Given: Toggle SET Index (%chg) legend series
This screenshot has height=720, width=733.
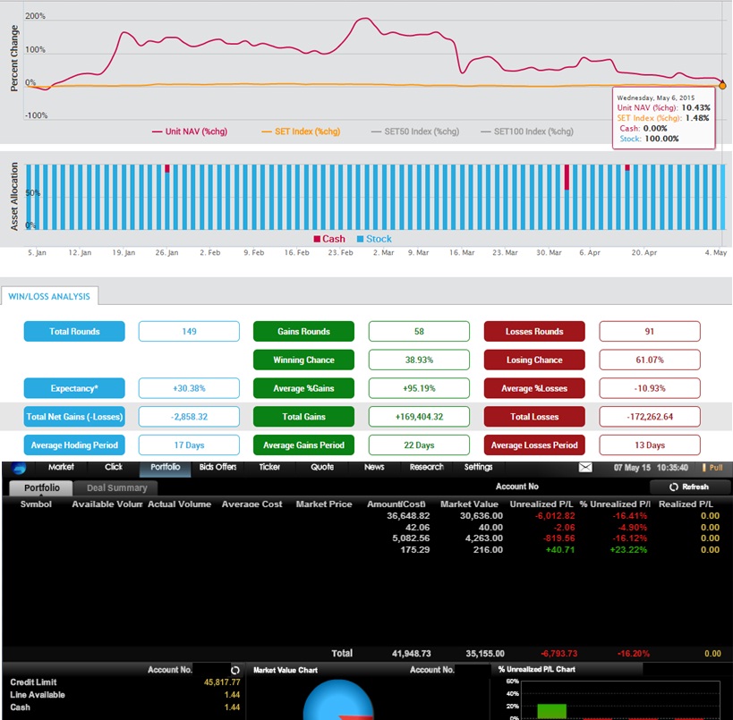Looking at the screenshot, I should point(301,131).
